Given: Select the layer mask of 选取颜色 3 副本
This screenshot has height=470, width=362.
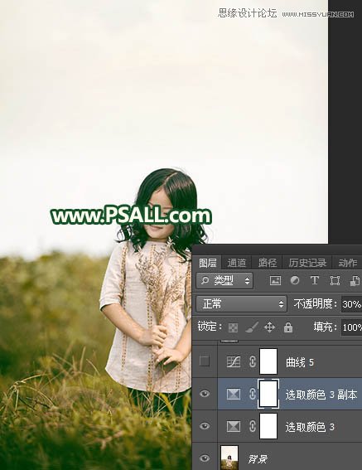Looking at the screenshot, I should [x=268, y=394].
